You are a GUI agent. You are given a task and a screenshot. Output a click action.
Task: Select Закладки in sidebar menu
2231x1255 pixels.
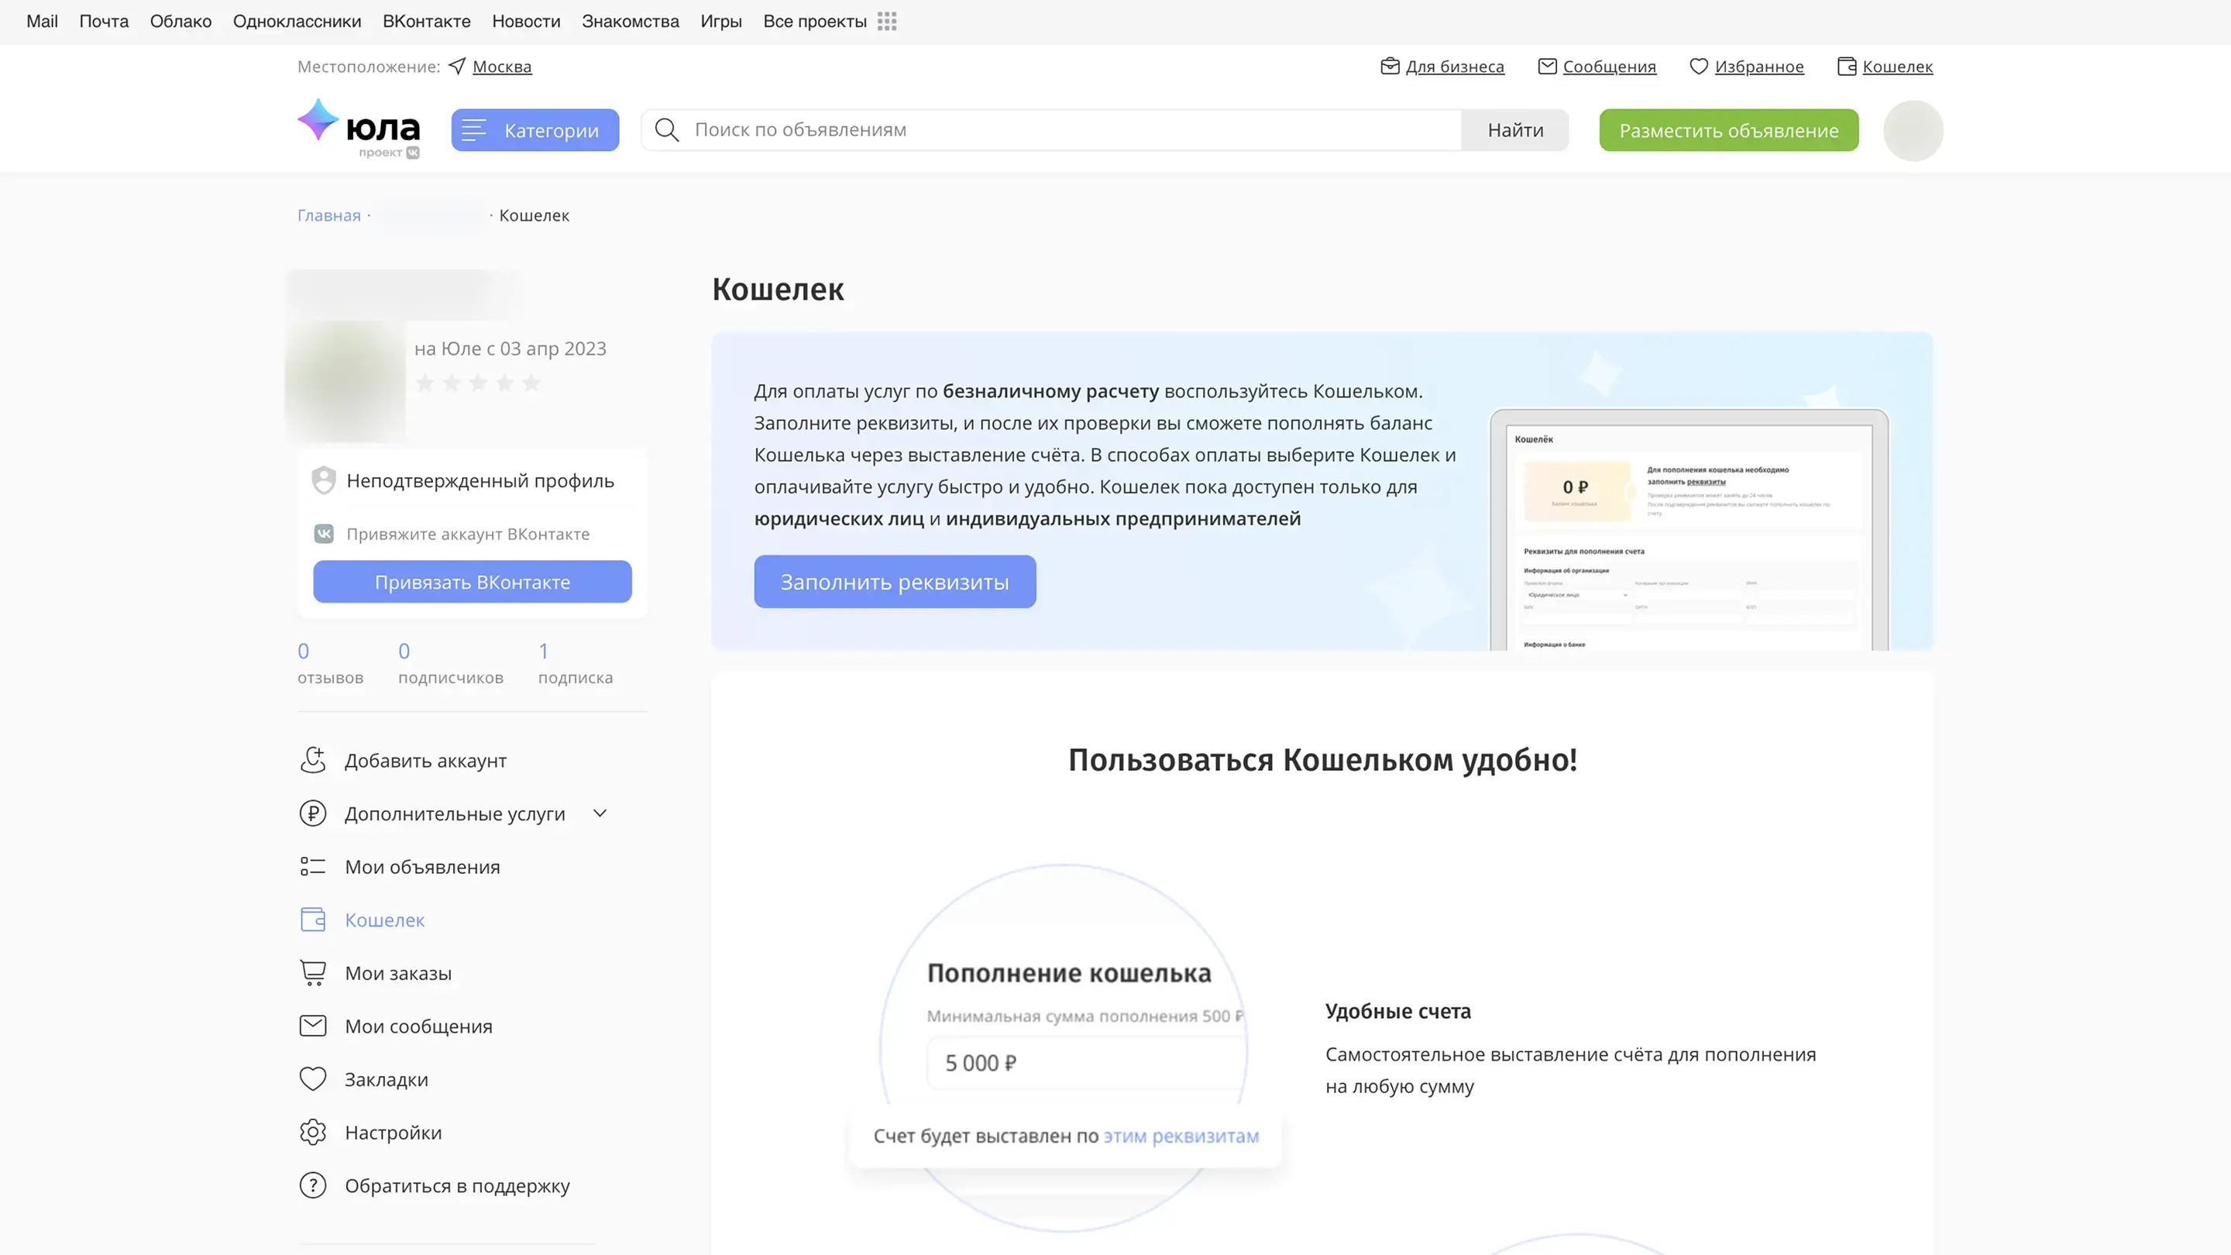pyautogui.click(x=387, y=1079)
